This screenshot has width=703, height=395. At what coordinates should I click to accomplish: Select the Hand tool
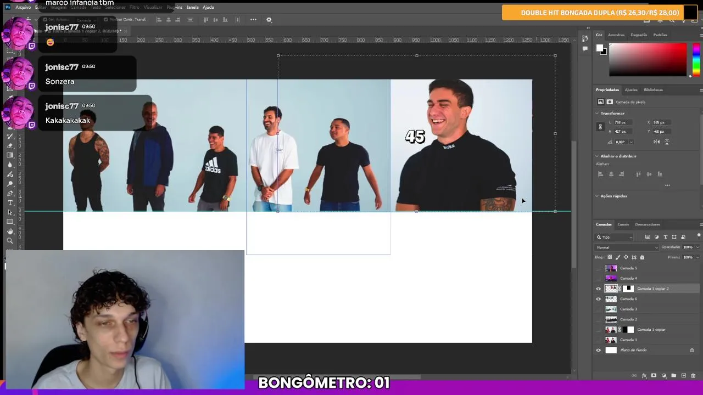[10, 232]
